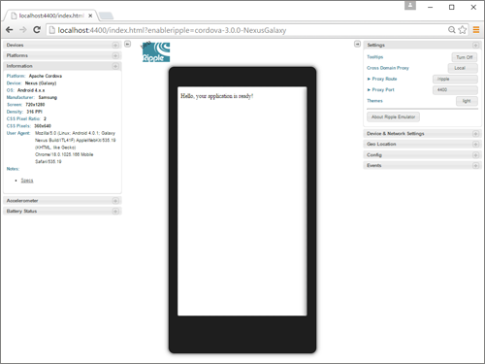Open a new tab with the new tab button
This screenshot has width=485, height=364.
(106, 16)
